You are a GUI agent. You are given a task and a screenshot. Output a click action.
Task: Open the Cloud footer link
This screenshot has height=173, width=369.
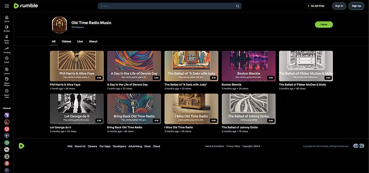pyautogui.click(x=156, y=146)
